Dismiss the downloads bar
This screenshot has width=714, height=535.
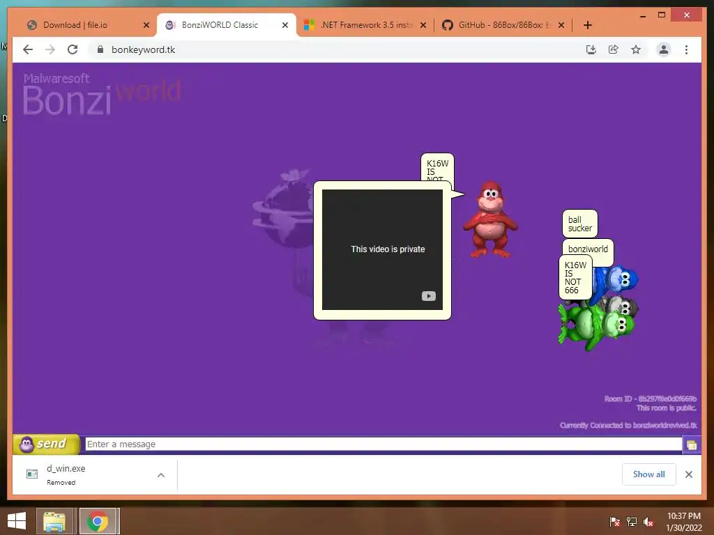pyautogui.click(x=688, y=474)
